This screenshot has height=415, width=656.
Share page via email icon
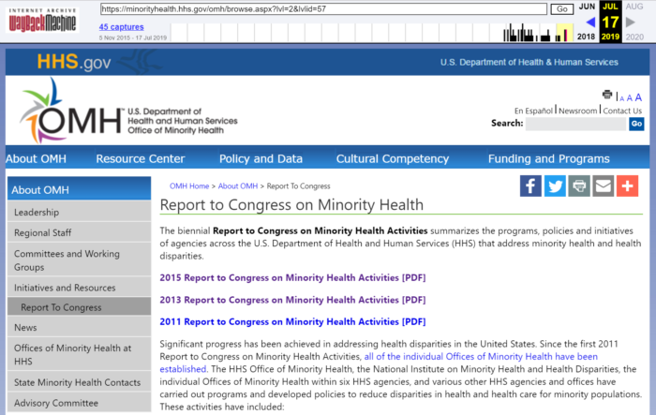coord(603,185)
